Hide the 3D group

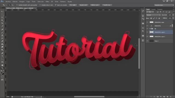[147, 29]
